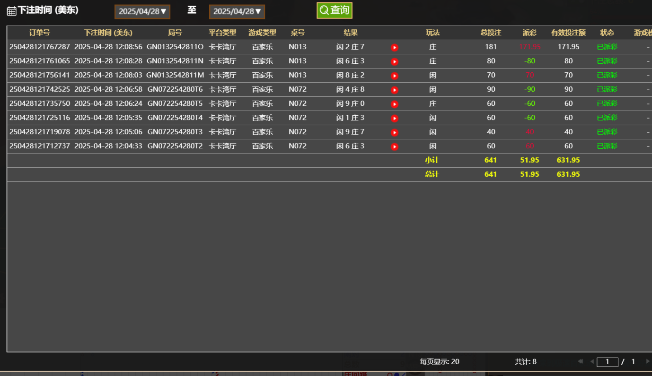Play video replay for round GN072254280T4
Image resolution: width=652 pixels, height=376 pixels.
click(395, 118)
